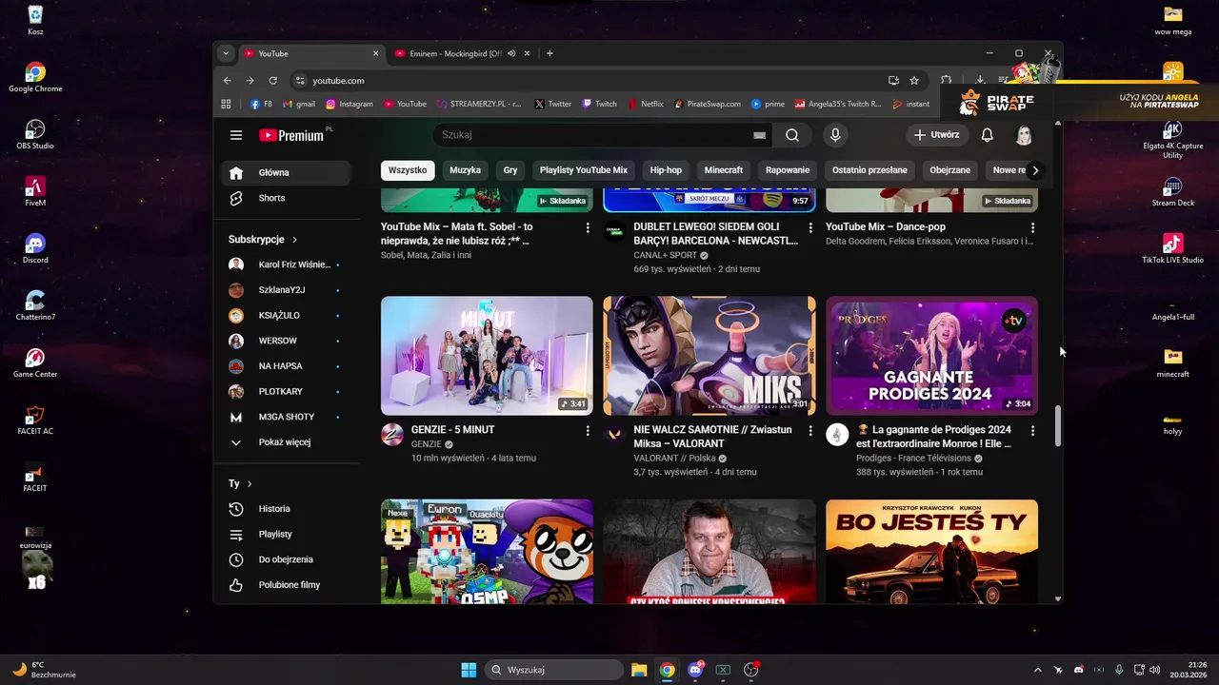Select the Hip-hop filter chip
1219x685 pixels.
666,170
